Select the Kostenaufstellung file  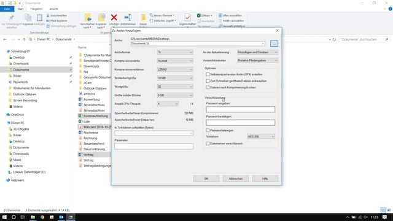click(96, 116)
